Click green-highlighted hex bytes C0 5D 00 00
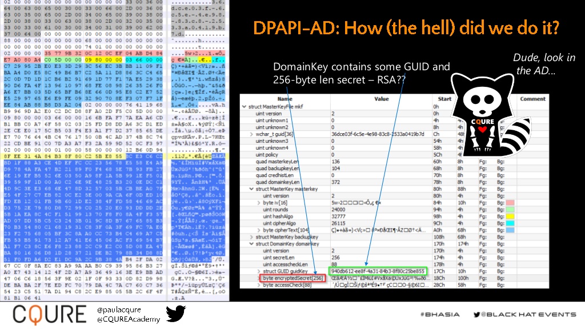The width and height of the screenshot is (585, 329). [63, 59]
